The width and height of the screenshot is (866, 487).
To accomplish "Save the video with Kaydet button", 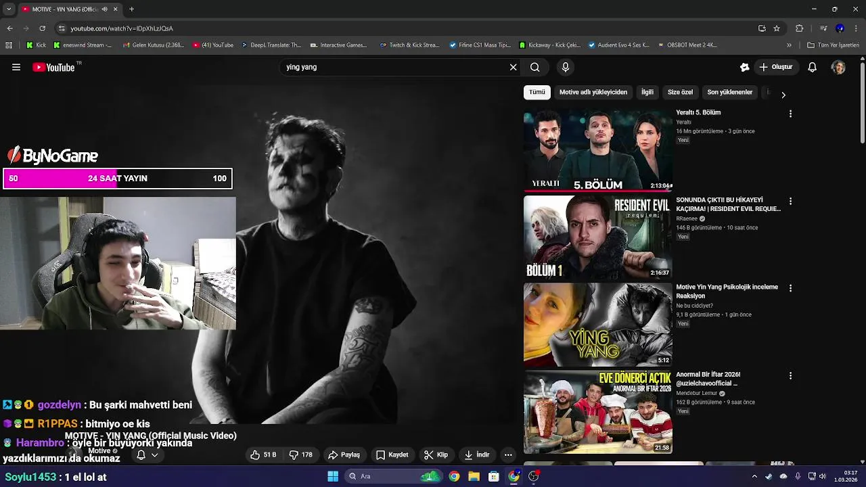I will click(392, 455).
